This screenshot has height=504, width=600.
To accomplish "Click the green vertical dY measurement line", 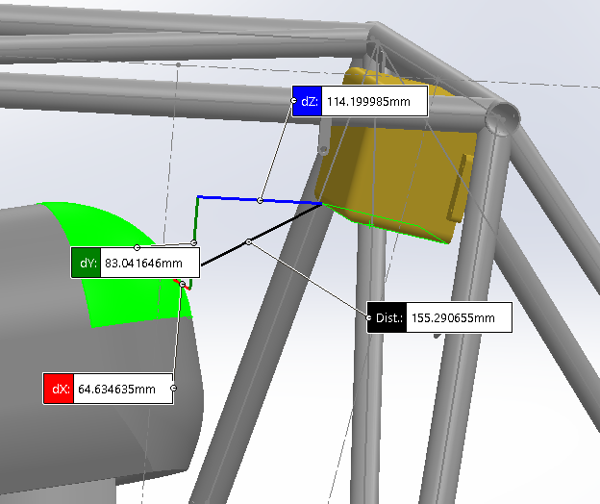I will pyautogui.click(x=196, y=221).
